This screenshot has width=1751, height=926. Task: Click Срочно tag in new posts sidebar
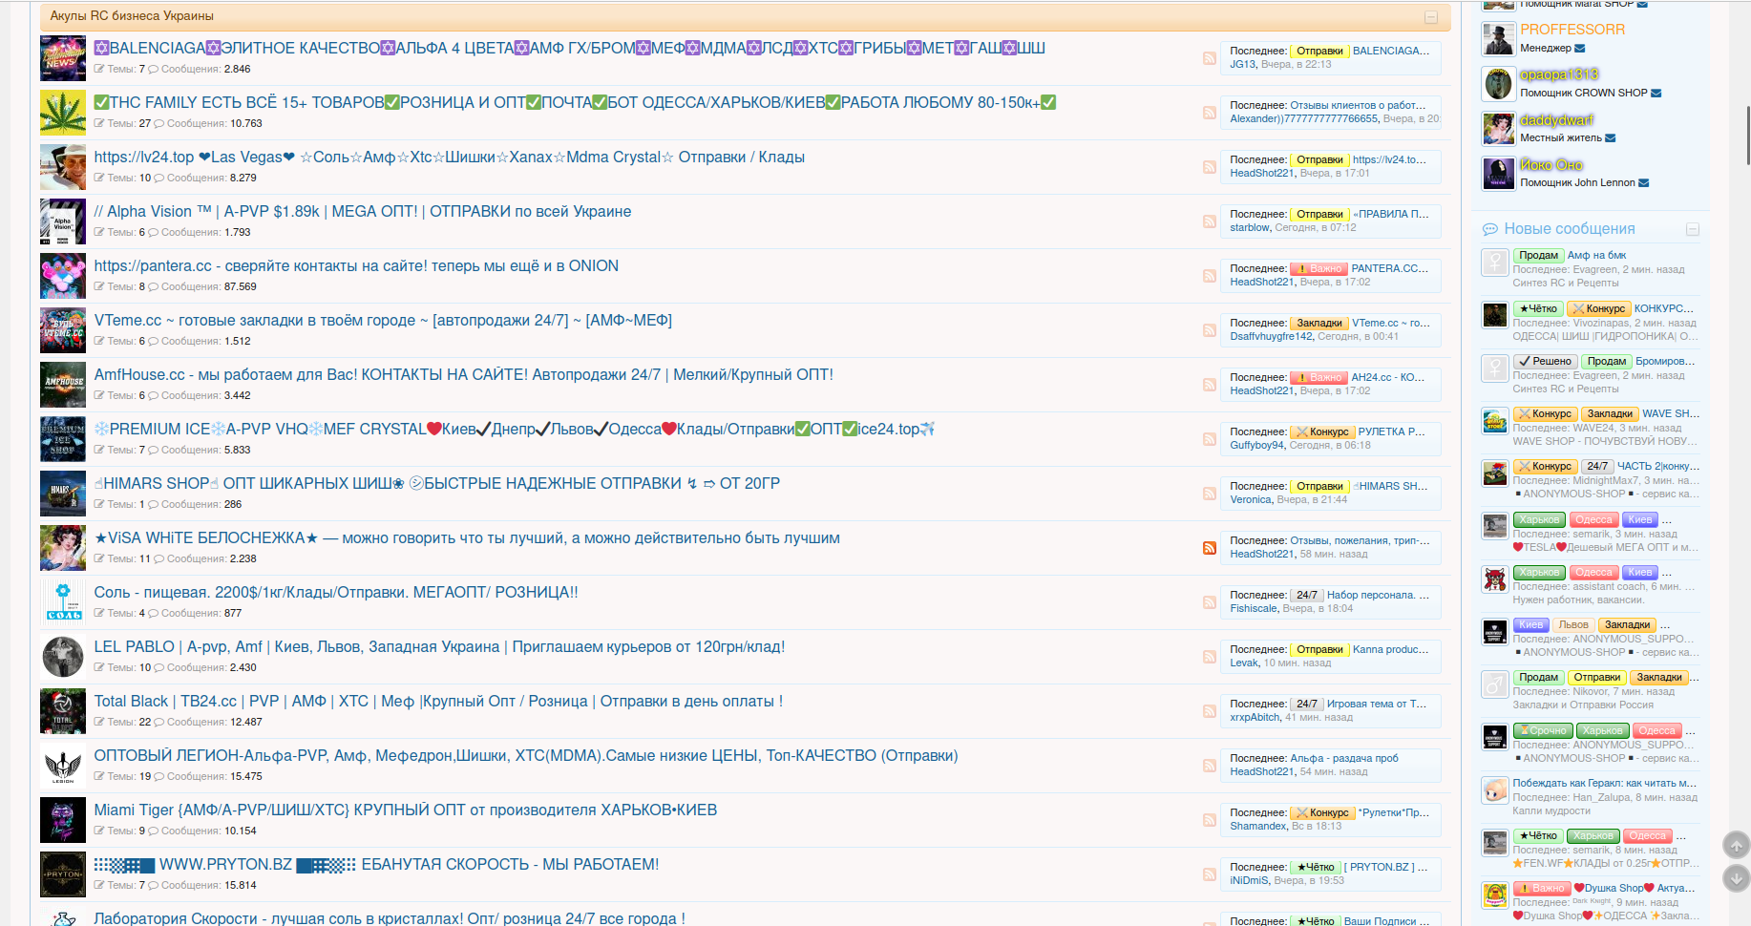1543,731
